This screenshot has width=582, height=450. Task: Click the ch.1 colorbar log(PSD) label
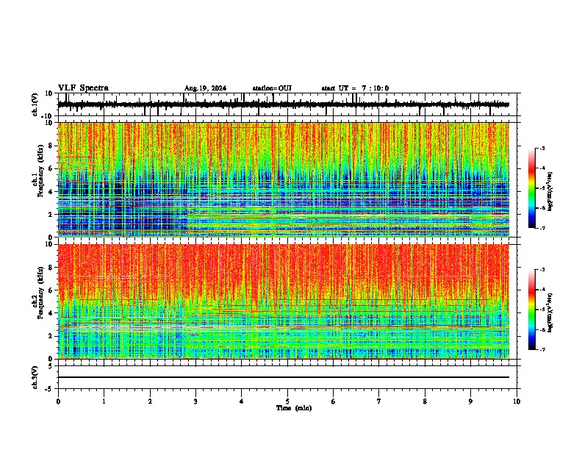pos(550,192)
